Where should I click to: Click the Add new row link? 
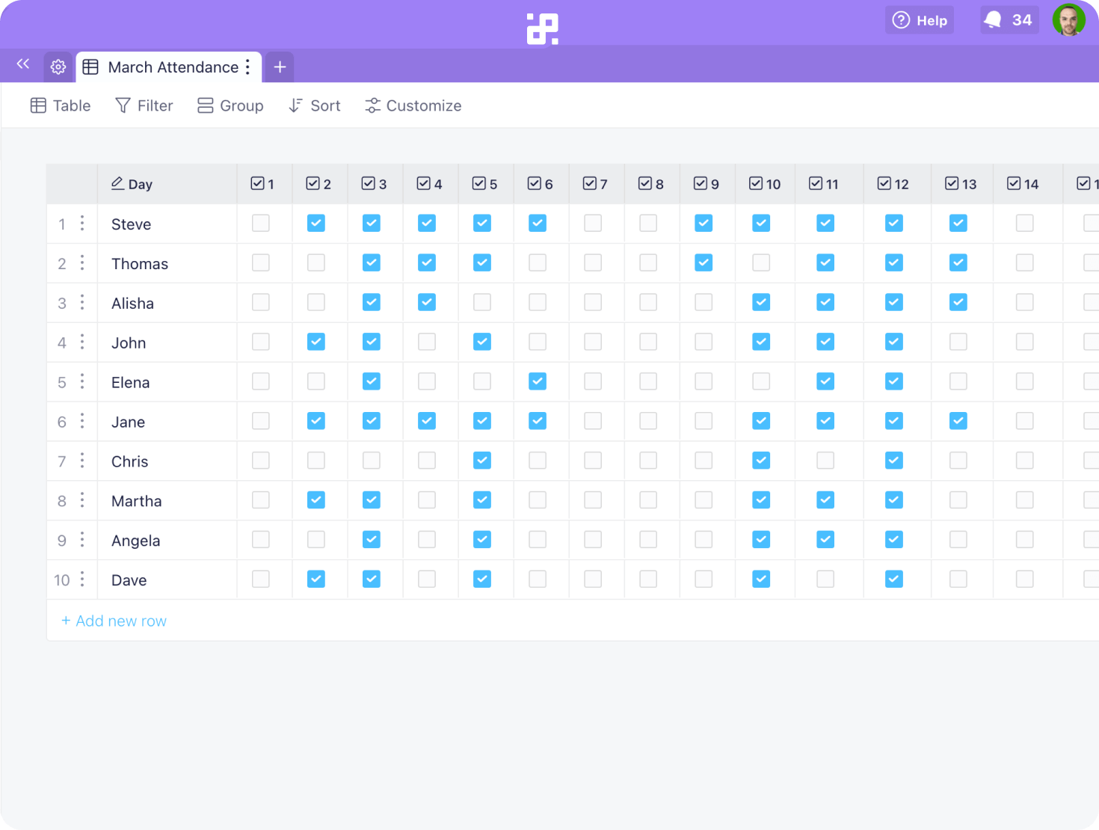tap(113, 621)
